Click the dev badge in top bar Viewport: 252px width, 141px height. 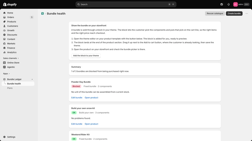(247, 4)
